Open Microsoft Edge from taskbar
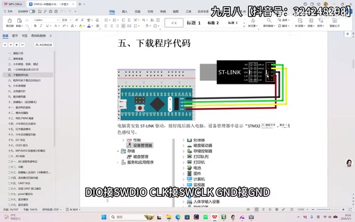This screenshot has width=355, height=222. click(x=178, y=217)
